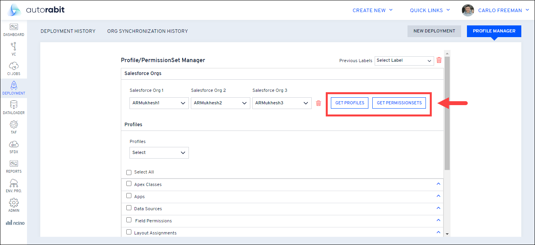
Task: Open the Admin gear icon
Action: [x=14, y=203]
